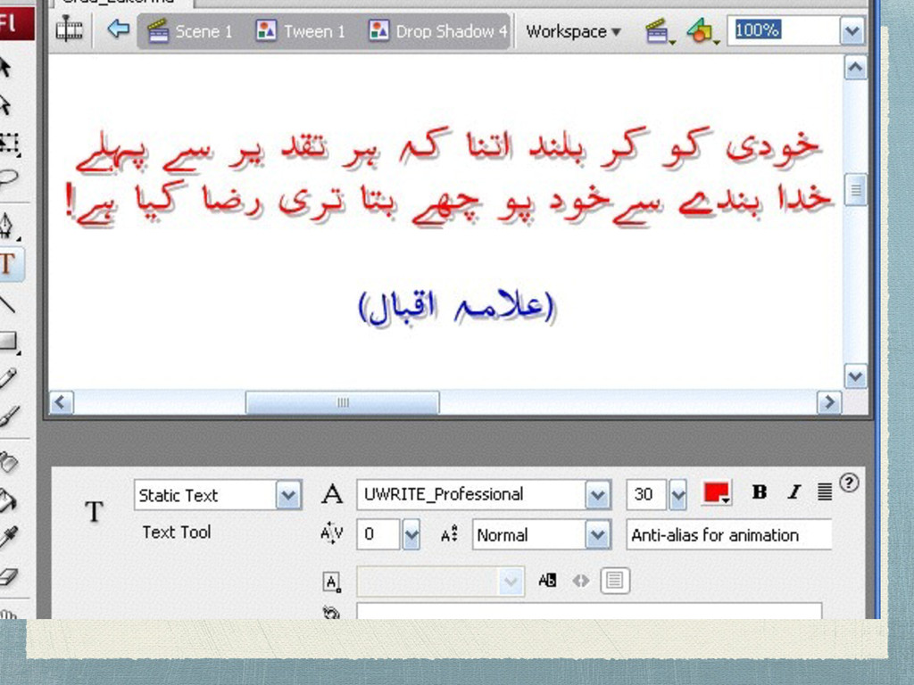Go to Tween 1 breadcrumb
The height and width of the screenshot is (685, 914).
(x=301, y=31)
